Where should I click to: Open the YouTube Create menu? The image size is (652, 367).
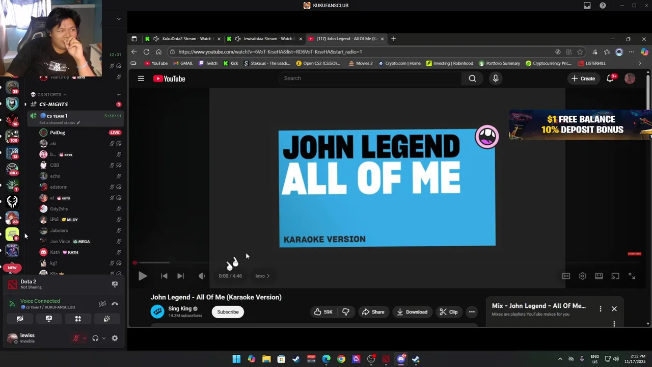(x=583, y=78)
